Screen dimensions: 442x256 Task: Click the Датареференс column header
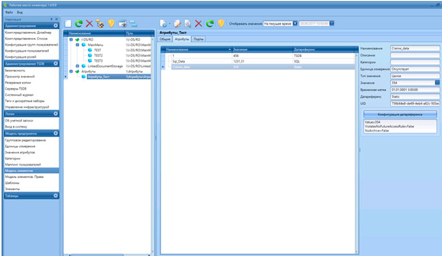click(324, 50)
